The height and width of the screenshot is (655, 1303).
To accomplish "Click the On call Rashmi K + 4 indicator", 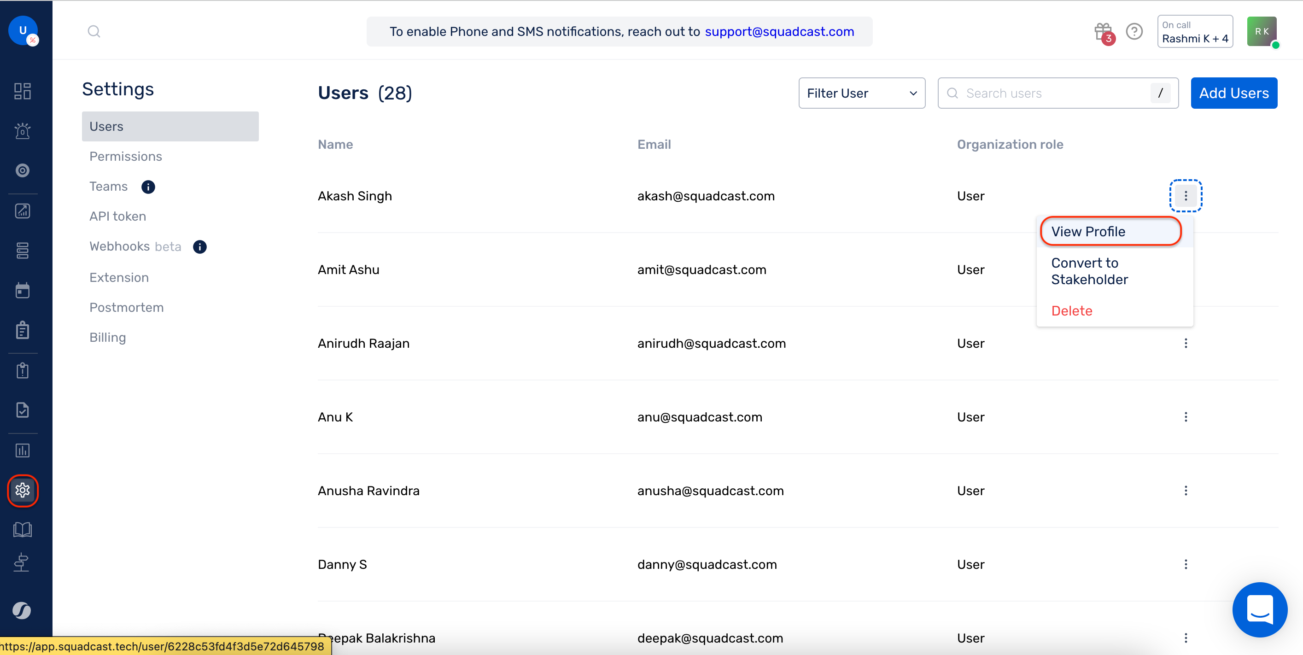I will tap(1195, 31).
